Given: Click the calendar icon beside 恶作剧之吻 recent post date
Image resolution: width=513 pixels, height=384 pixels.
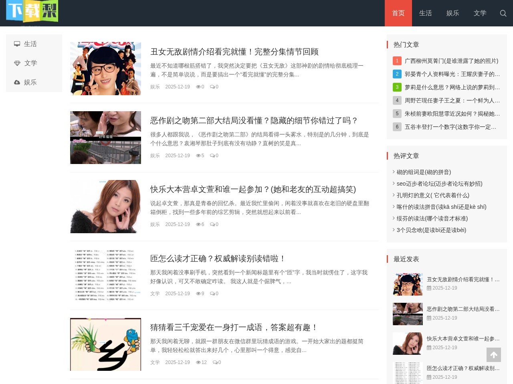Looking at the screenshot, I should pyautogui.click(x=429, y=318).
